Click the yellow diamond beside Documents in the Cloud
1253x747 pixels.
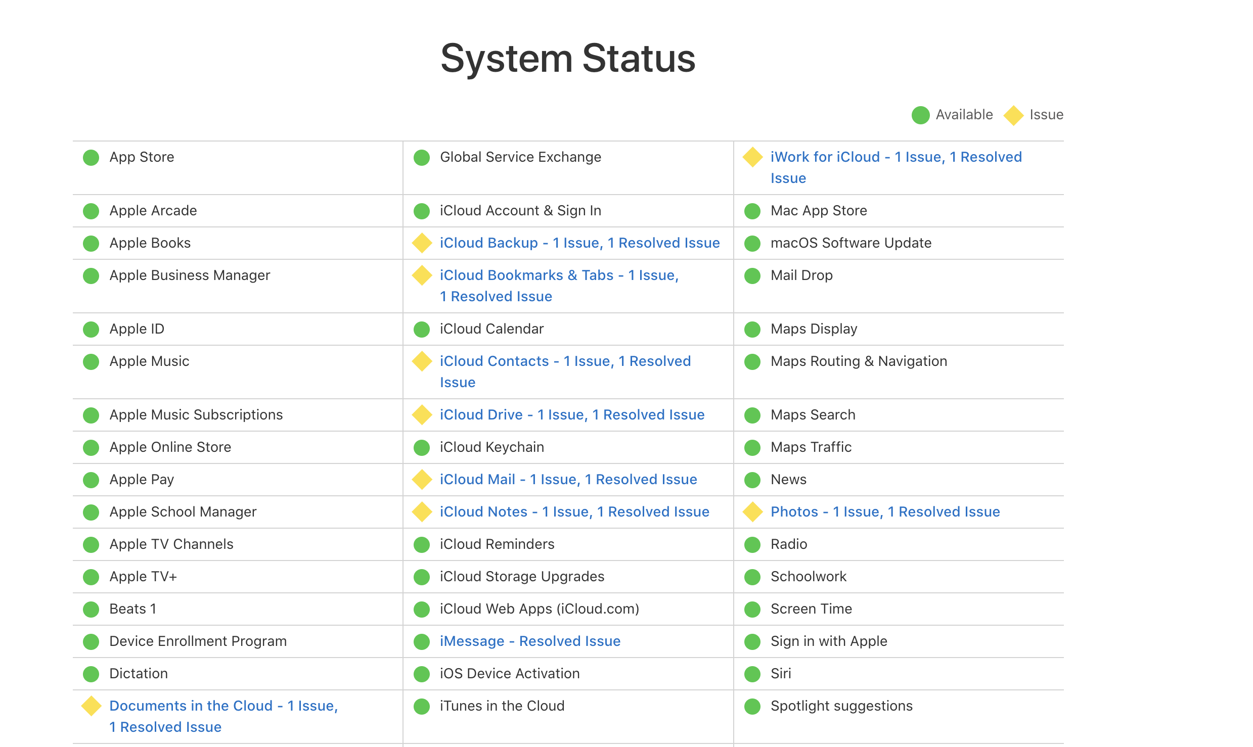click(92, 706)
